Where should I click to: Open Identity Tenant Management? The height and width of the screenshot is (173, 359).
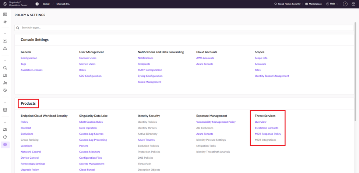pyautogui.click(x=272, y=76)
